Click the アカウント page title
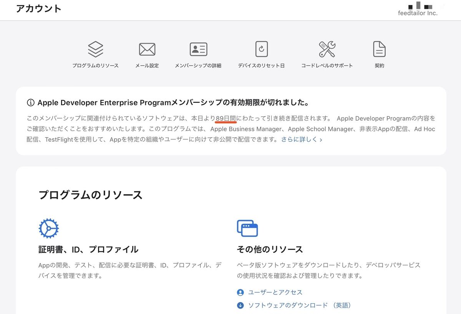 (x=39, y=8)
